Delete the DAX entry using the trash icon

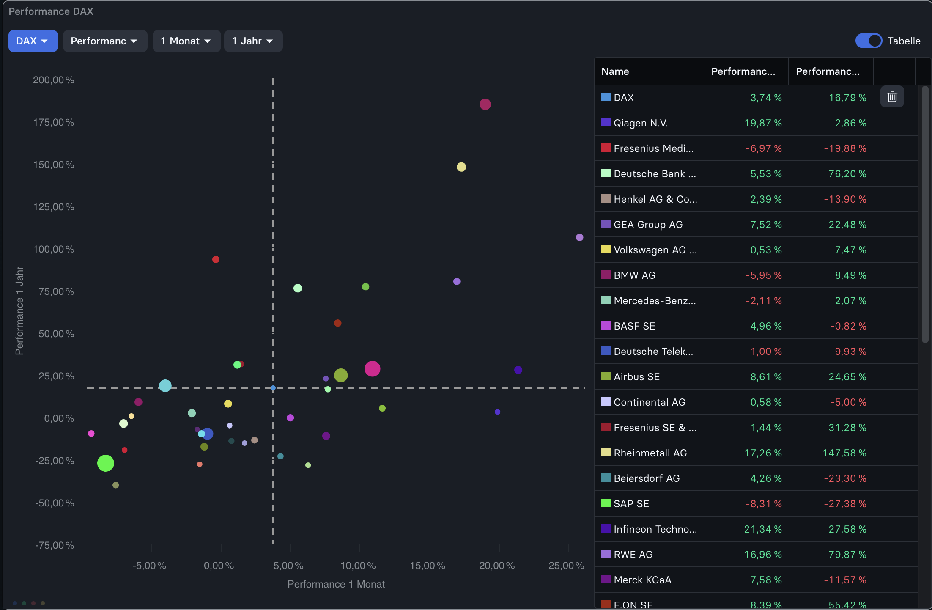(x=892, y=97)
